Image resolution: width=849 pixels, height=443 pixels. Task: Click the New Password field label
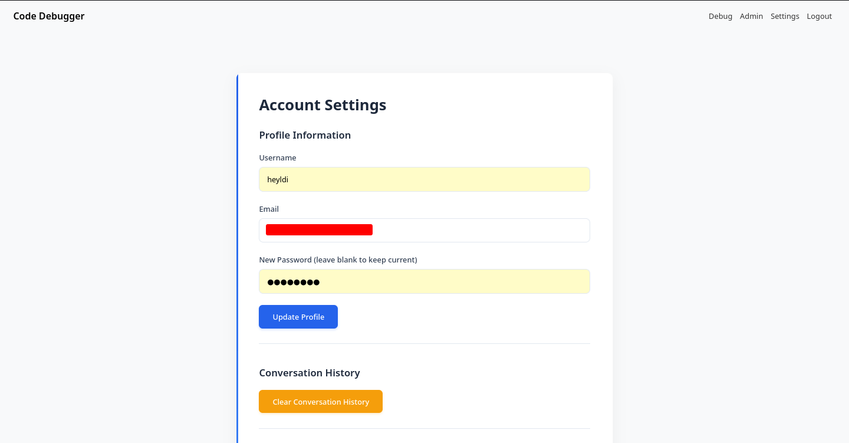click(338, 260)
